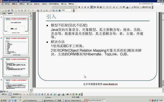Image resolution: width=164 pixels, height=102 pixels.
Task: Click the Insert Table icon
Action: click(41, 10)
